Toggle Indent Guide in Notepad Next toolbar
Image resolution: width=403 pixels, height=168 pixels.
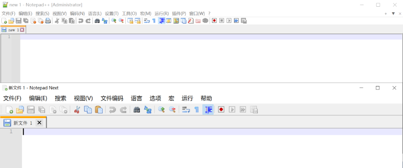[208, 110]
